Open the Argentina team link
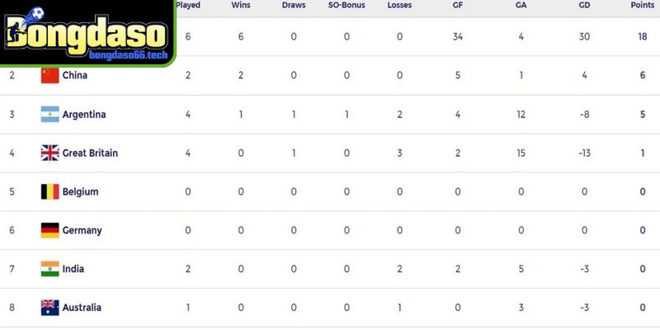 point(84,115)
